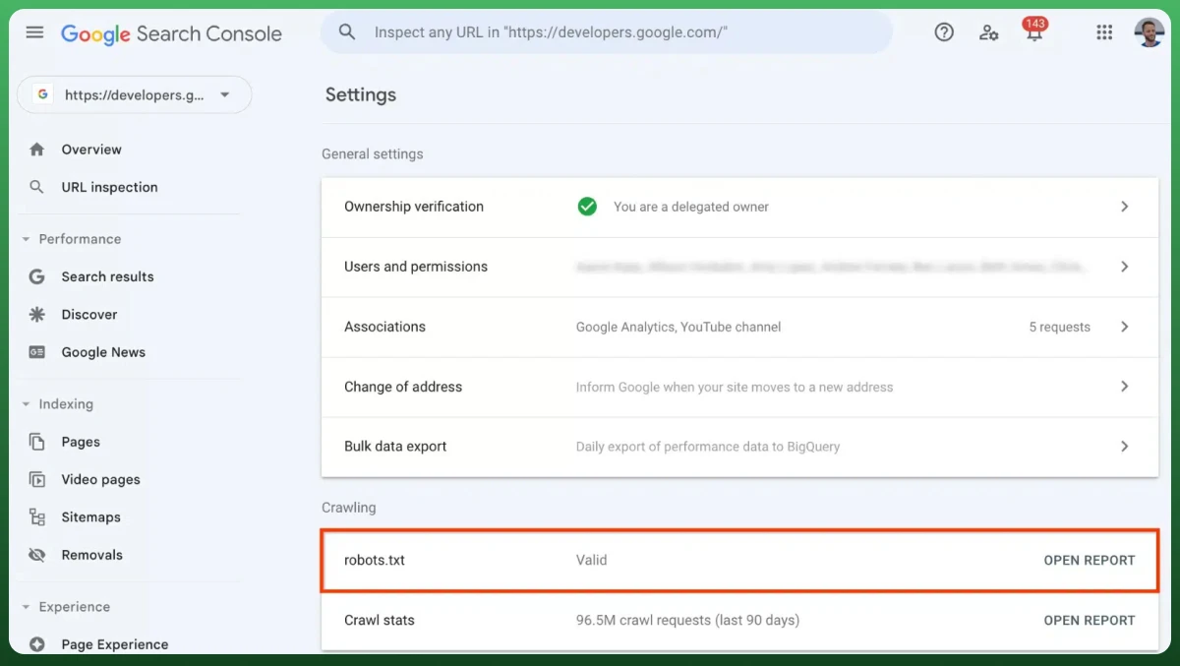1180x666 pixels.
Task: Open robots.txt OPEN REPORT link
Action: point(1090,561)
